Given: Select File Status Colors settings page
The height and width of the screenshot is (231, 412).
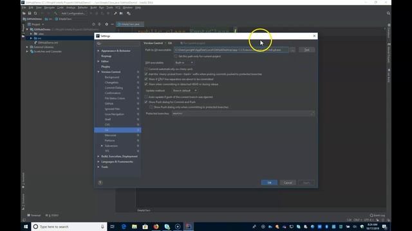Looking at the screenshot, I should click(x=115, y=98).
